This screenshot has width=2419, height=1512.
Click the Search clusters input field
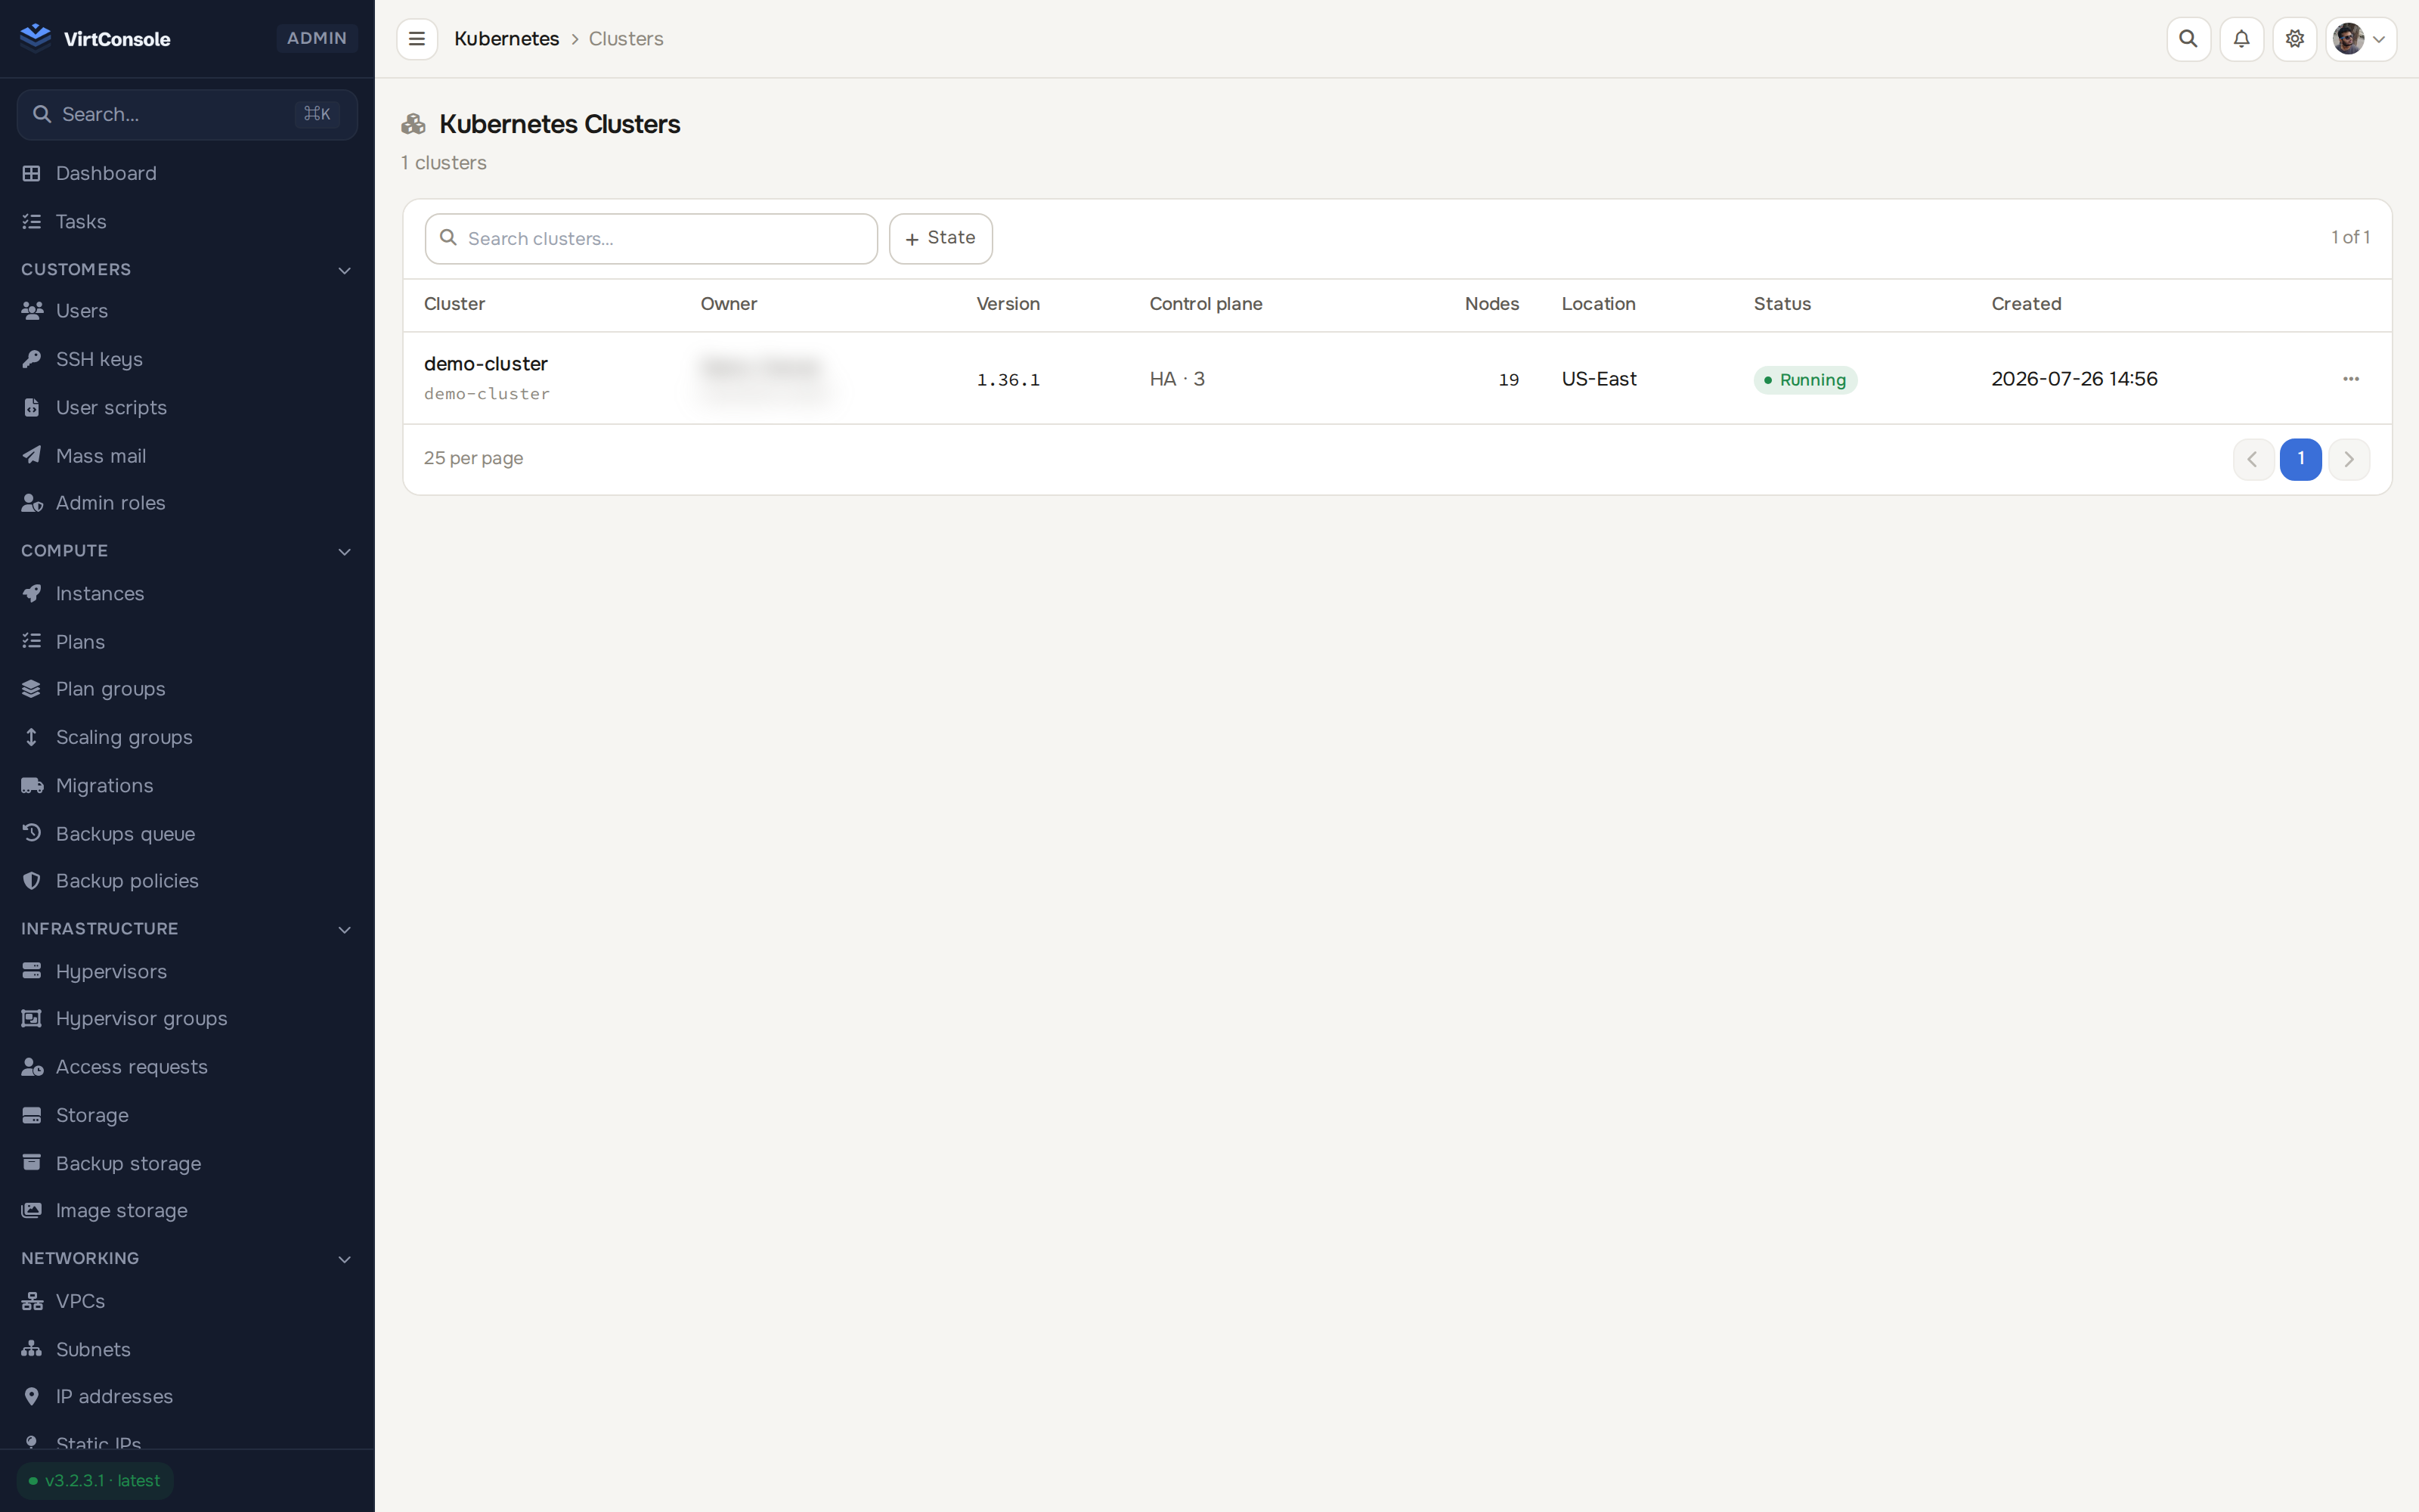pyautogui.click(x=651, y=238)
